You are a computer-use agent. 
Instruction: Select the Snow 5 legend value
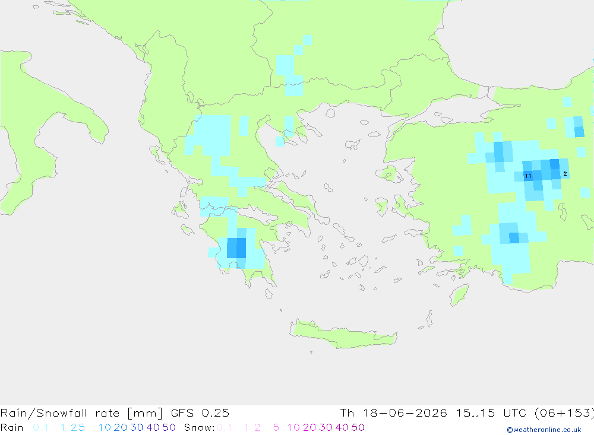click(x=276, y=427)
